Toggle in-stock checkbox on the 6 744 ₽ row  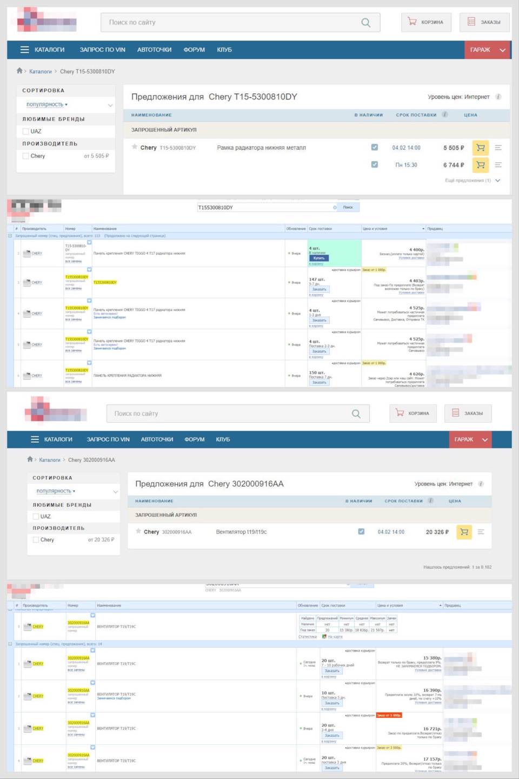click(374, 164)
